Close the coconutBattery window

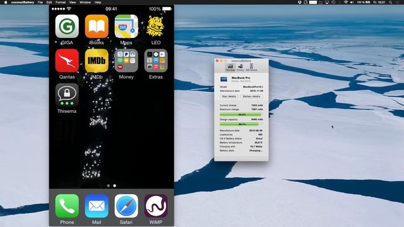(217, 61)
